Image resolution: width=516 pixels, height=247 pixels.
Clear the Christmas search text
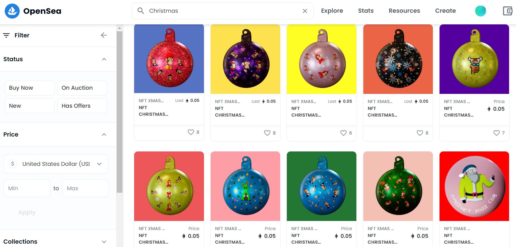click(x=305, y=11)
